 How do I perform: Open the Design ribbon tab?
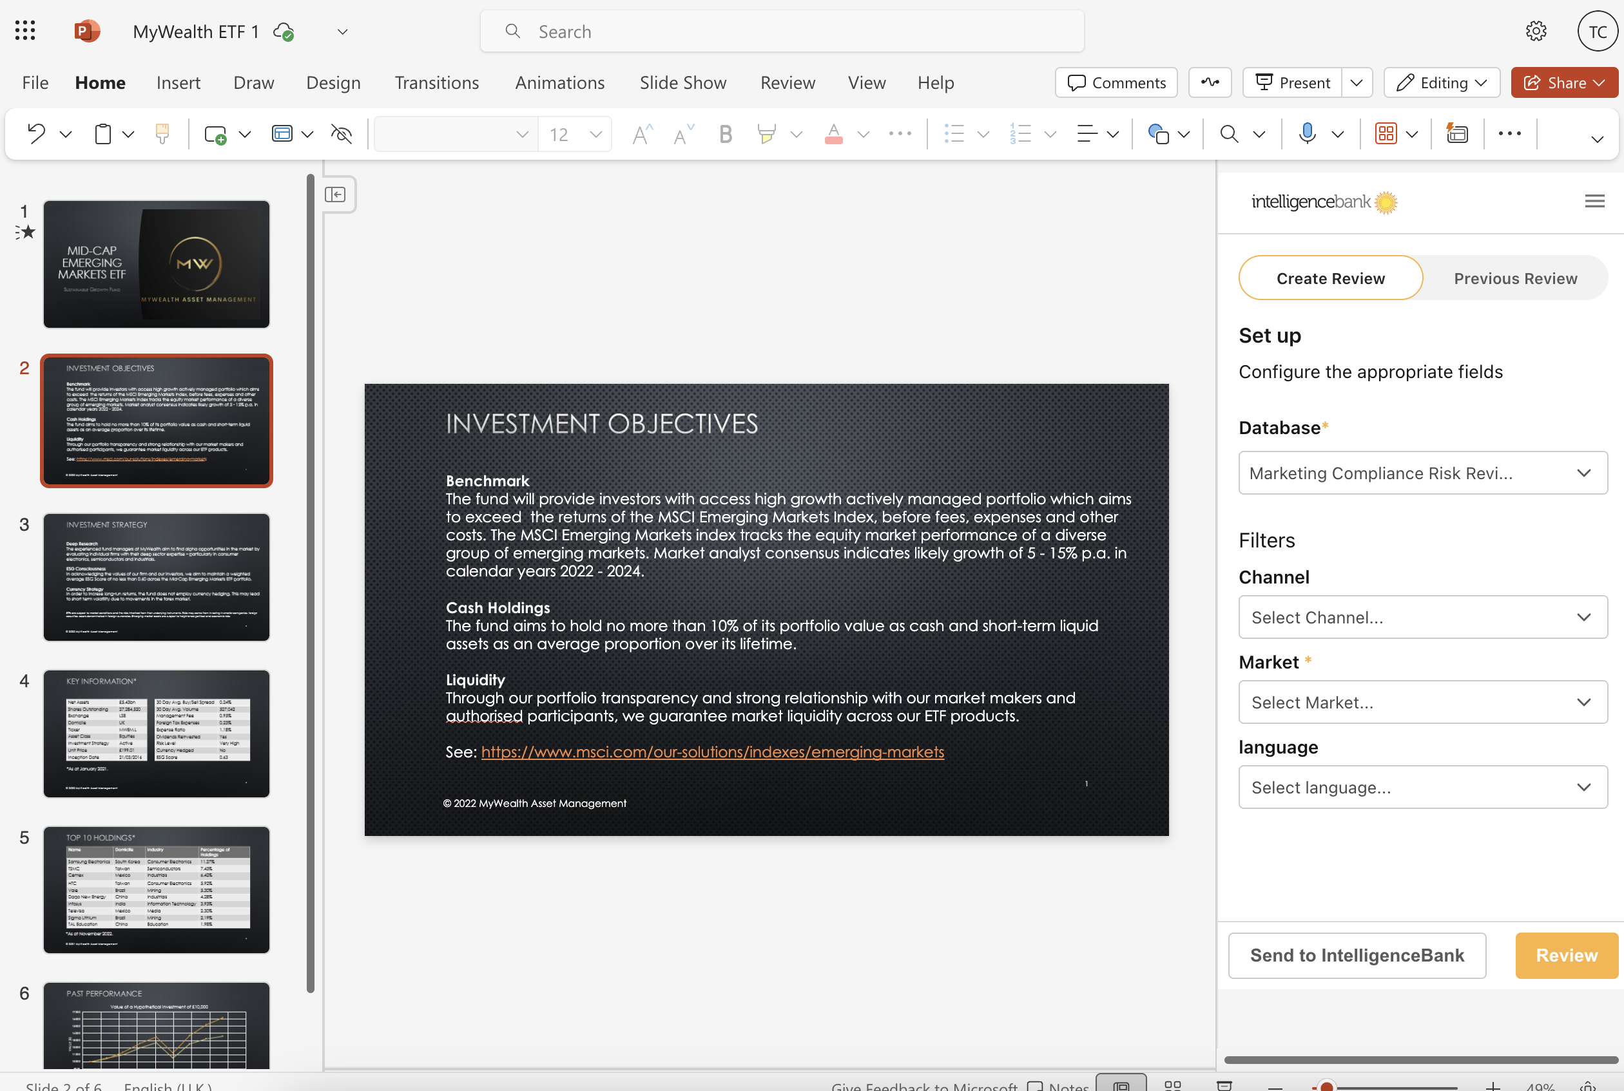[333, 83]
